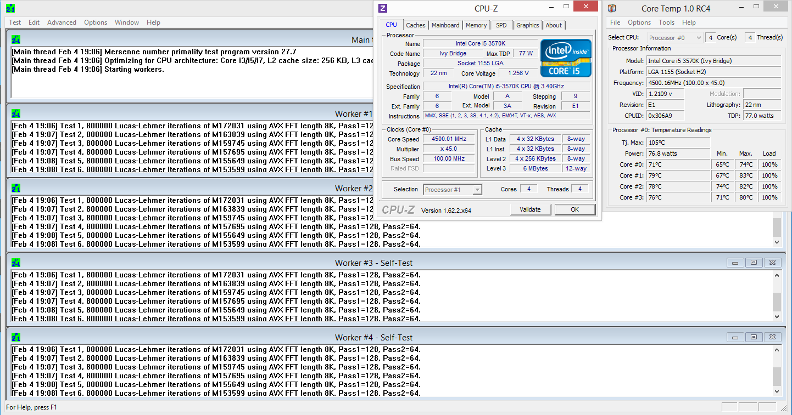The image size is (792, 415).
Task: Click Core #1 temperature 79°C reading
Action: (678, 175)
